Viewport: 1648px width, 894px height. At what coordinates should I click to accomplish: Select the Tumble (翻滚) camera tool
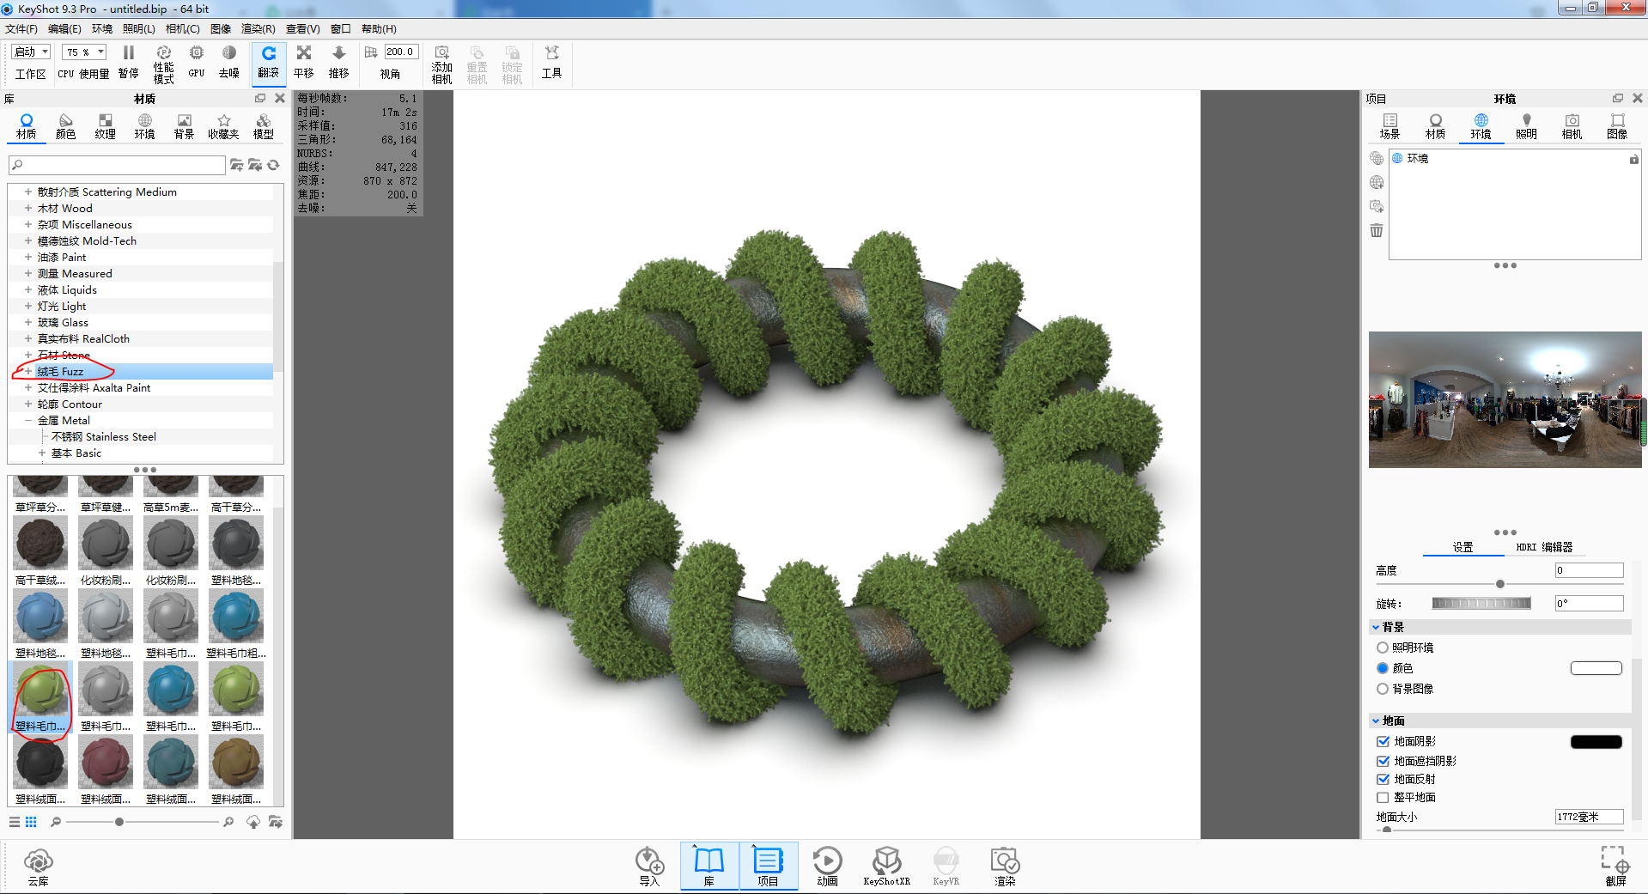[269, 63]
